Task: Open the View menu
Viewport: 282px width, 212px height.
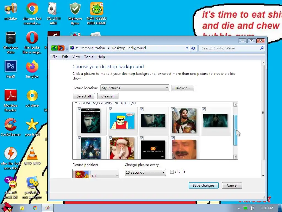Action: point(76,57)
